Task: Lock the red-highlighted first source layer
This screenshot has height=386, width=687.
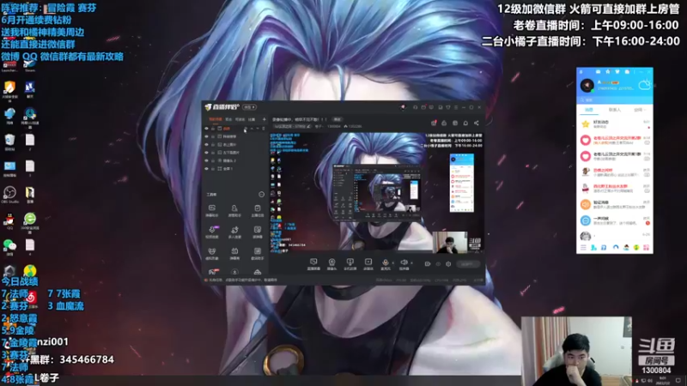Action: 213,128
